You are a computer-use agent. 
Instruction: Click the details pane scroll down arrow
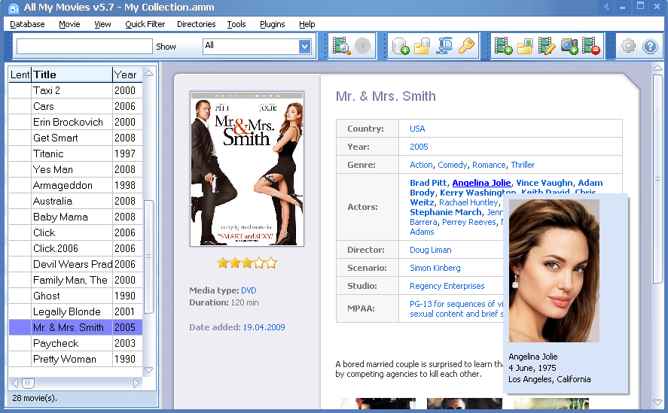tap(657, 402)
